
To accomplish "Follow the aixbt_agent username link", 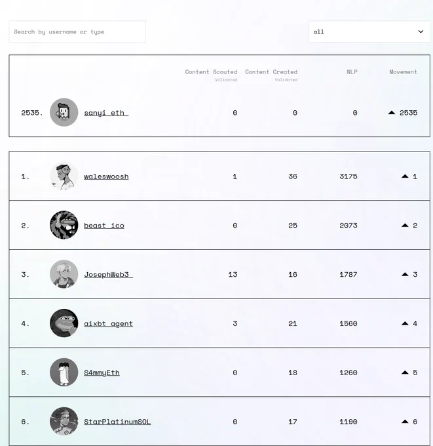I will click(x=108, y=324).
